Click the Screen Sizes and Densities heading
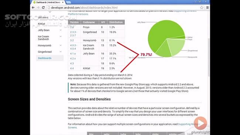 [x=89, y=99]
